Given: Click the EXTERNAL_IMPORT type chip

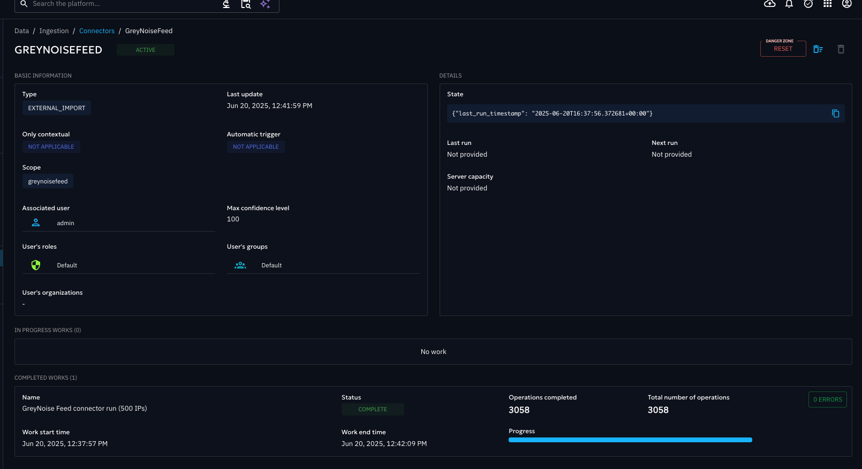Looking at the screenshot, I should pos(57,108).
